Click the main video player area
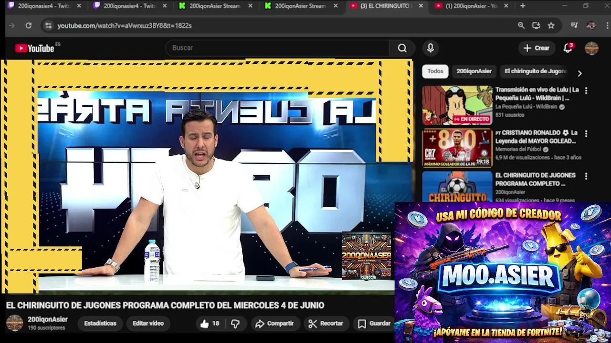Image resolution: width=611 pixels, height=343 pixels. tap(206, 176)
